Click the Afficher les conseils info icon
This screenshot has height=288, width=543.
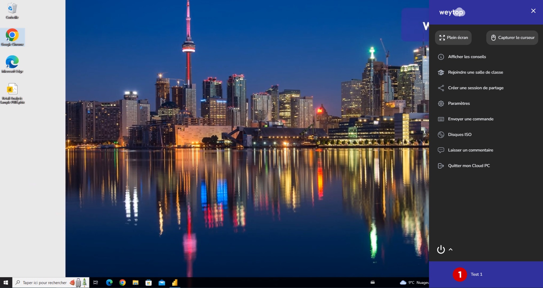(x=441, y=57)
